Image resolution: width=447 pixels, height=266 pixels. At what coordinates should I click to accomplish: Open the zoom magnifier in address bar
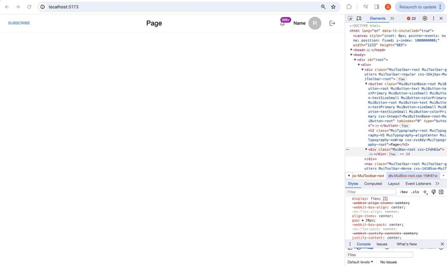tap(323, 7)
